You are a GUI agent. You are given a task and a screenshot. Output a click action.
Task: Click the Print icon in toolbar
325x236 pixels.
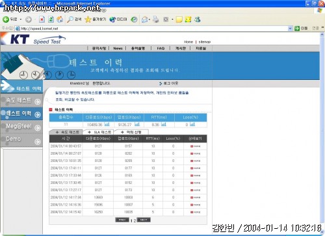[x=156, y=20]
